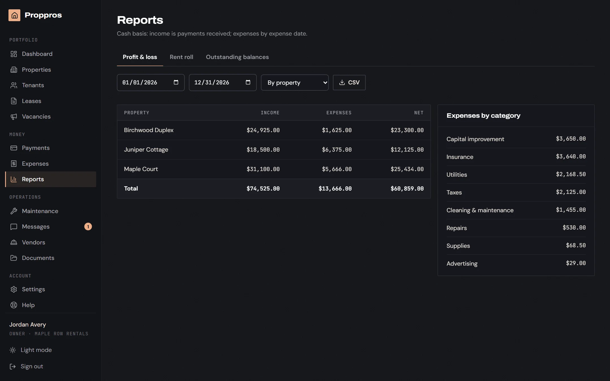Image resolution: width=610 pixels, height=381 pixels.
Task: Click Birchwood Duplex income $24,925.00
Action: click(x=263, y=130)
